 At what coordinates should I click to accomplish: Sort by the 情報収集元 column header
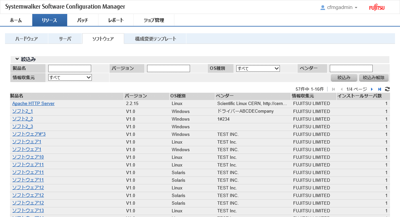pos(314,96)
